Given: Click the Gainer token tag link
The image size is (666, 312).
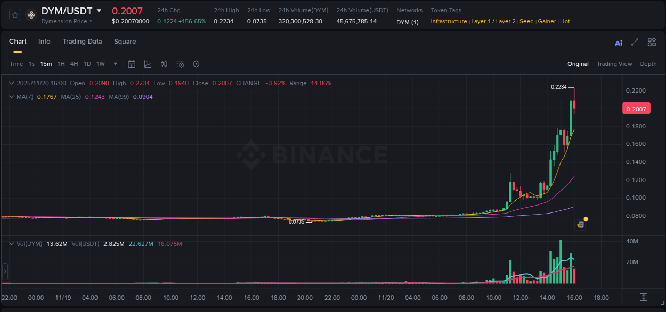Looking at the screenshot, I should (x=547, y=21).
